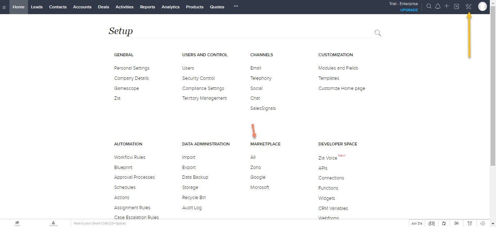Open Audit Log
The width and height of the screenshot is (496, 227).
[x=192, y=208]
